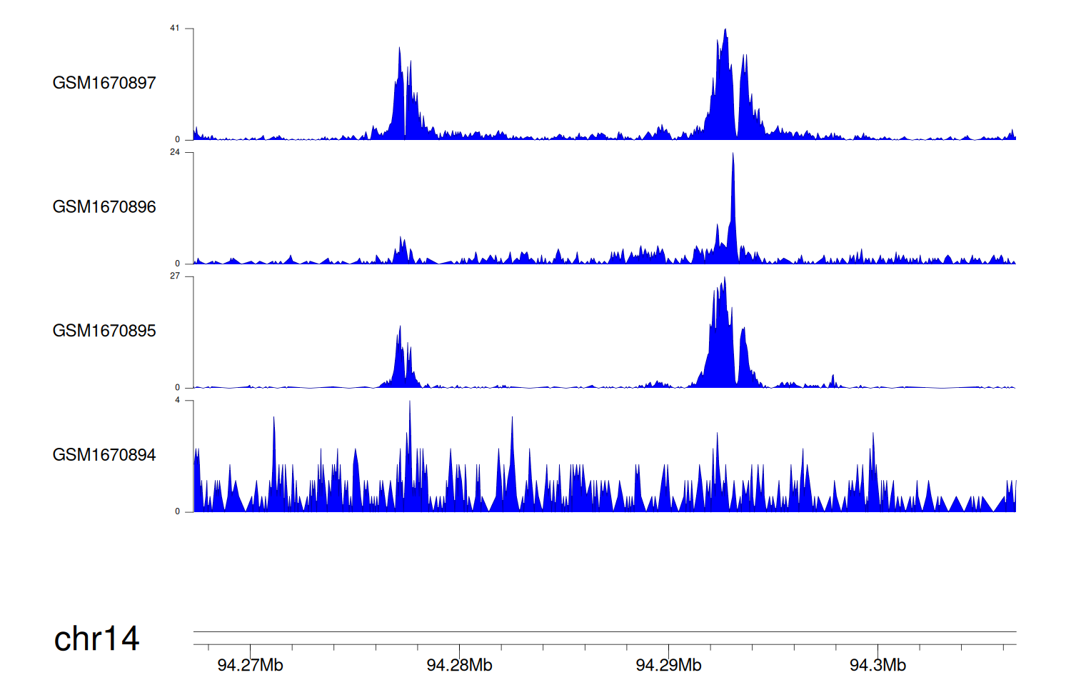Select the y-axis maximum value 27
This screenshot has width=1071, height=700.
click(x=175, y=276)
